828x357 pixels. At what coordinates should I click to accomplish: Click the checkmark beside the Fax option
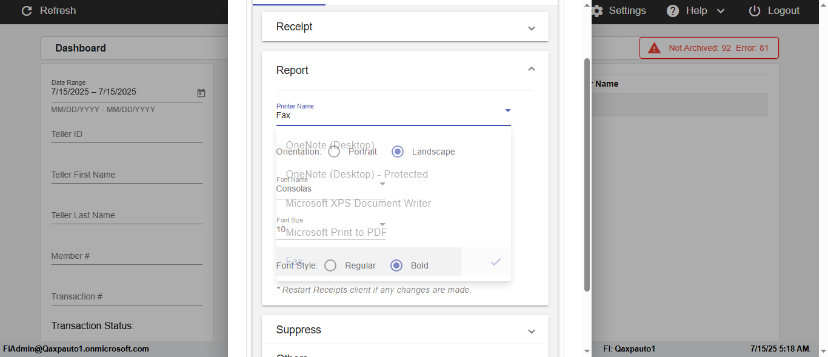click(x=496, y=262)
